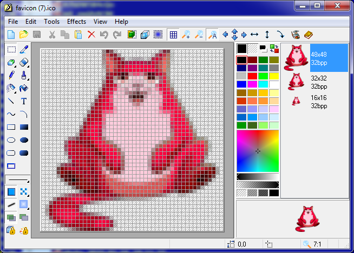Select the color picker eyedropper tool
The width and height of the screenshot is (354, 253).
(24, 49)
